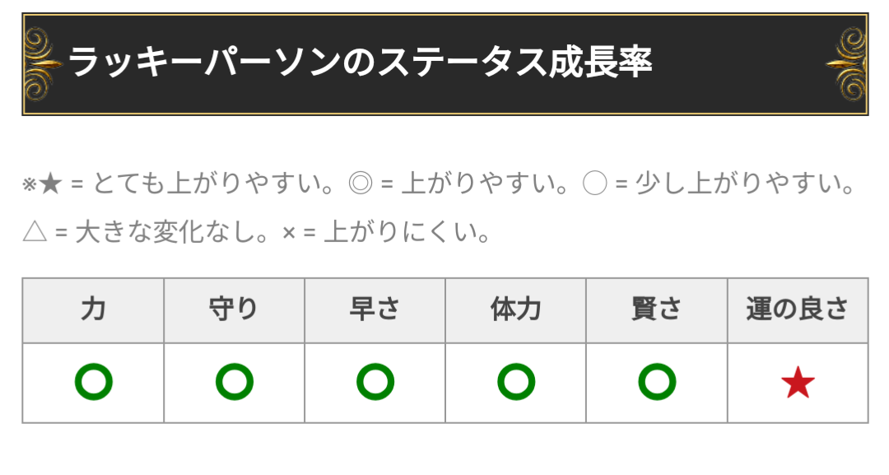The height and width of the screenshot is (475, 889).
Task: Click the green circle under 賢さ
Action: coord(657,382)
